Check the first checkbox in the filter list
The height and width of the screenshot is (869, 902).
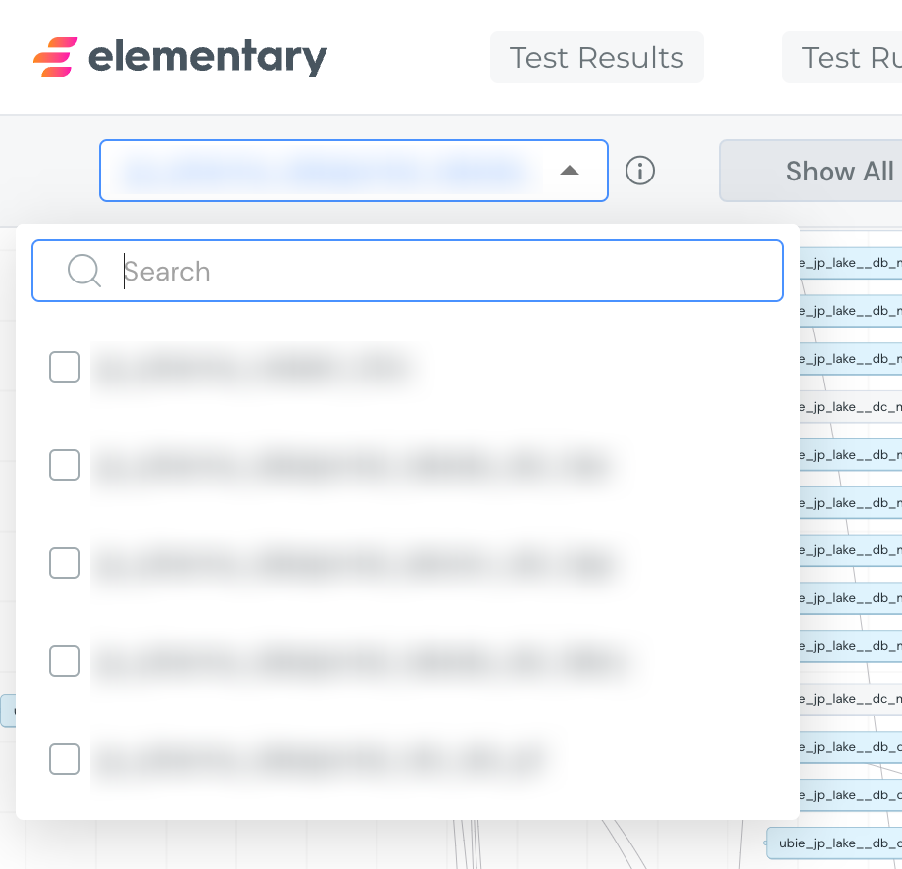point(65,367)
